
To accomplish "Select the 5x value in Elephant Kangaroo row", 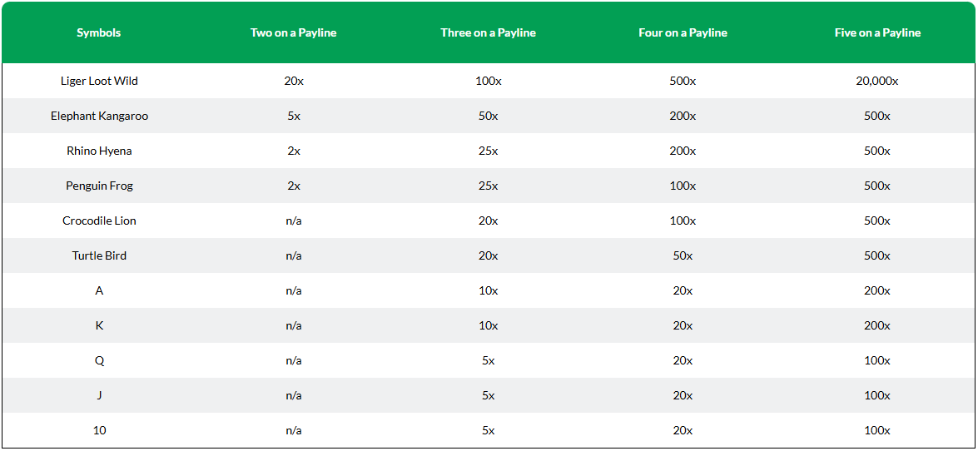I will tap(293, 116).
